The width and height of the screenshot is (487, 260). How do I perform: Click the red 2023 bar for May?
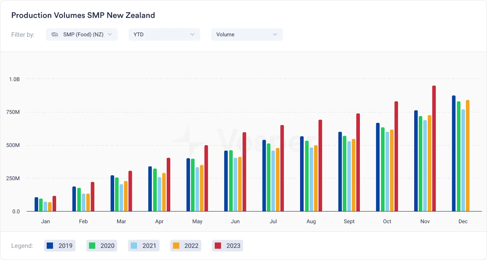pyautogui.click(x=206, y=178)
